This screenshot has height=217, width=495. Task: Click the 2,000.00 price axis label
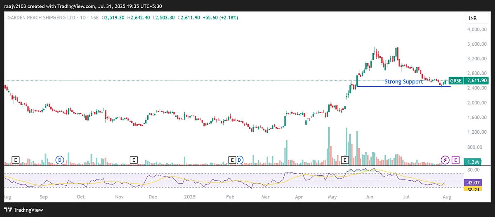(x=476, y=103)
